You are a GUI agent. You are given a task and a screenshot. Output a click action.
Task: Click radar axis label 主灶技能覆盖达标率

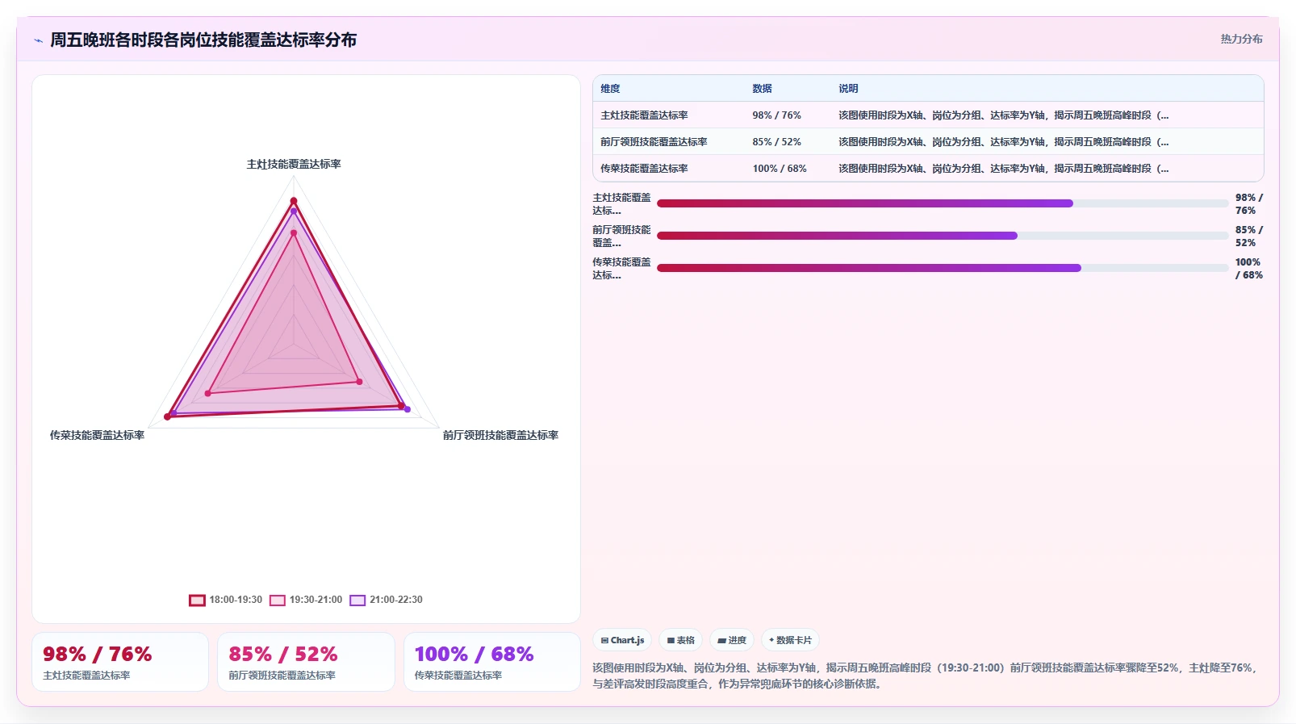pos(294,164)
